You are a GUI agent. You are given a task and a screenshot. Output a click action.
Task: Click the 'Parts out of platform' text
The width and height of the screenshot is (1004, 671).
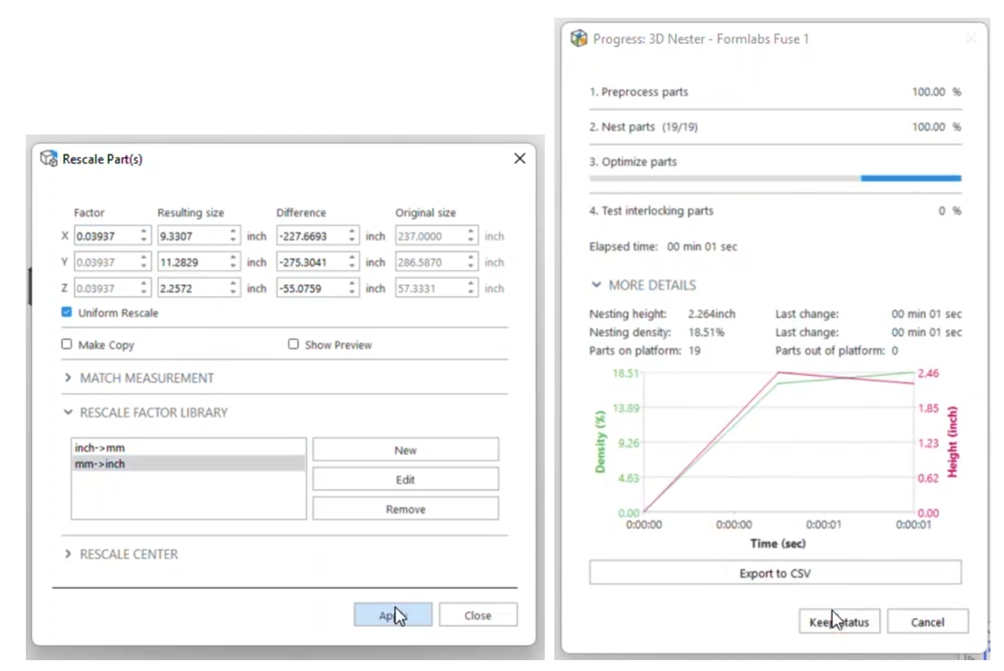click(x=837, y=350)
